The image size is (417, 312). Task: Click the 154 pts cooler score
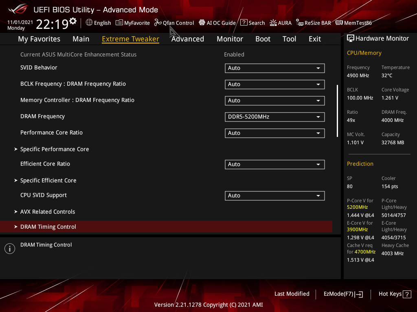390,186
